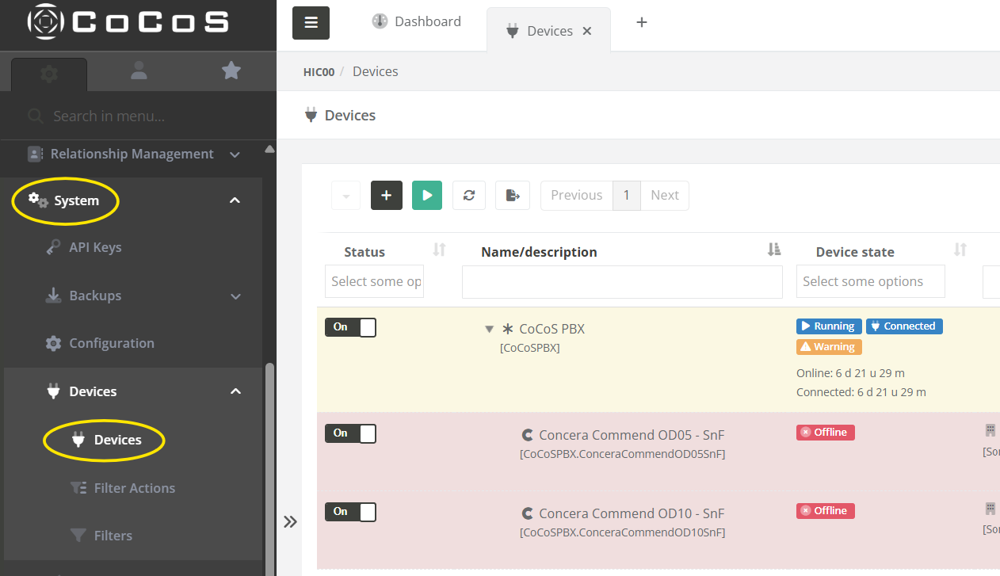Screen dimensions: 1000x576
Task: Toggle CoCoS PBX status switch off
Action: pos(350,327)
